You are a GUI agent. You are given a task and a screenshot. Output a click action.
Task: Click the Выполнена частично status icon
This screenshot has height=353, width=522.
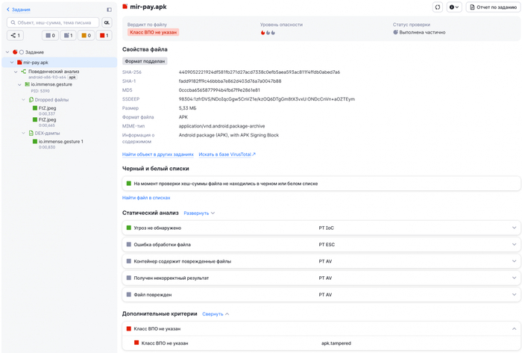(x=395, y=32)
